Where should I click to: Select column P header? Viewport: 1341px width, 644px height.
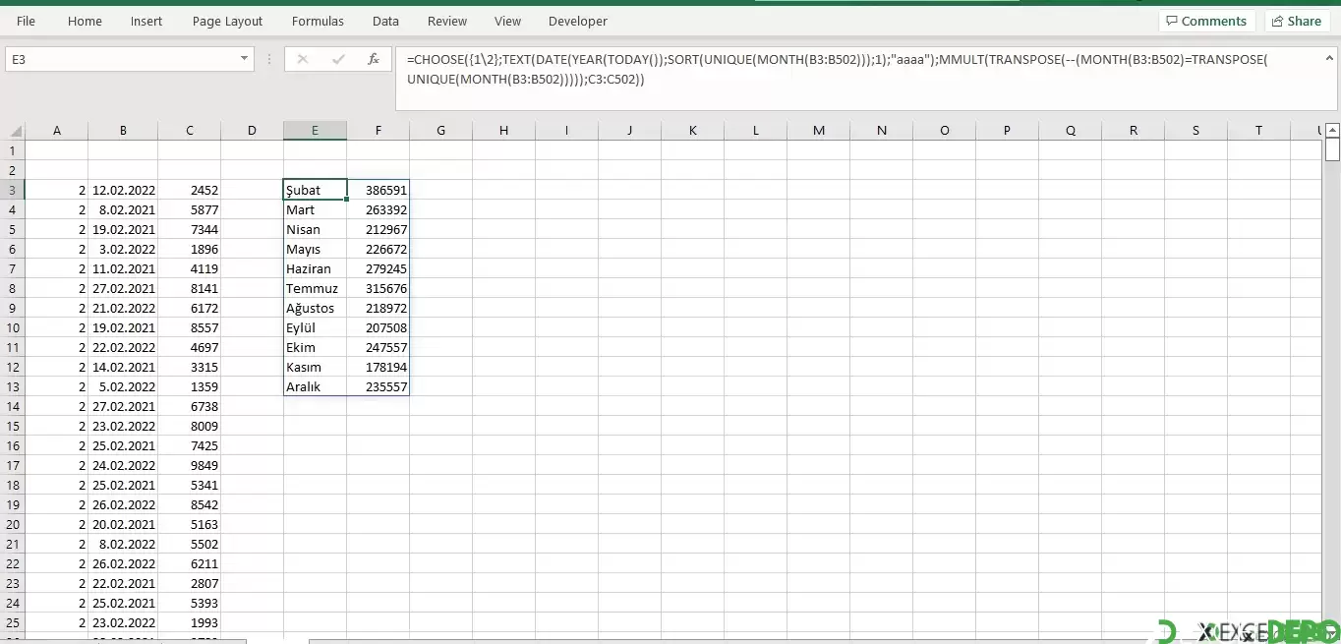point(1008,131)
